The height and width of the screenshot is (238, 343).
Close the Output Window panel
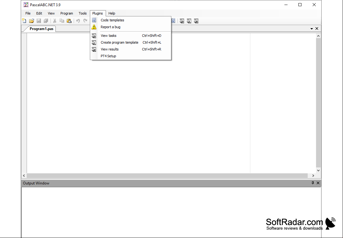click(318, 183)
